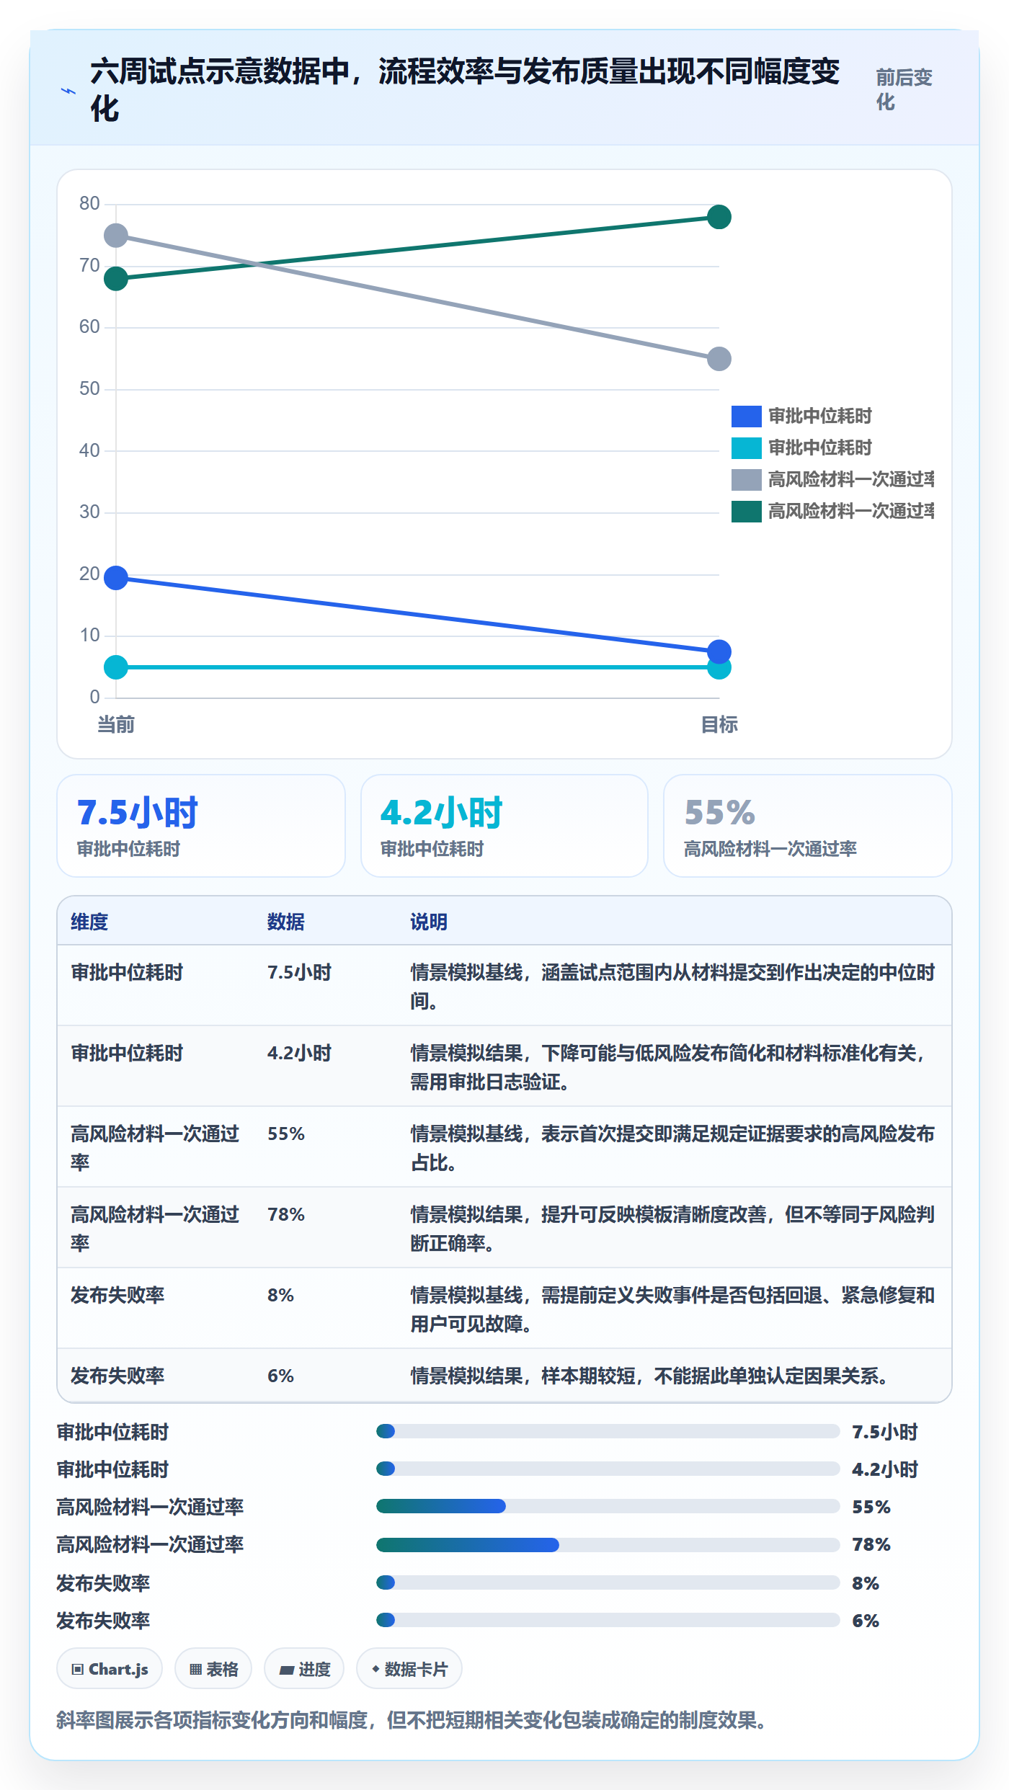Toggle the blue 审批中位耗时 legend swatch
This screenshot has height=1790, width=1009.
click(x=746, y=416)
